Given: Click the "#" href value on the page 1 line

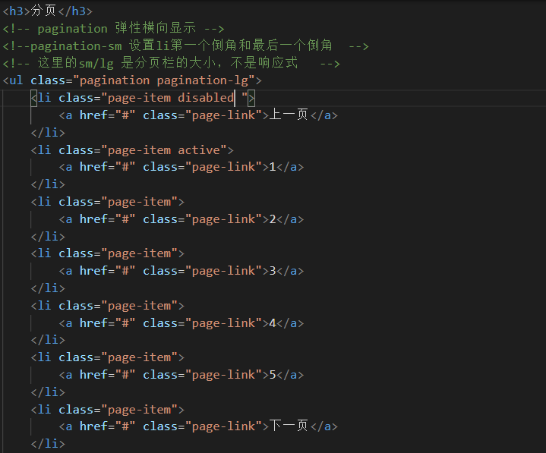Looking at the screenshot, I should 125,167.
